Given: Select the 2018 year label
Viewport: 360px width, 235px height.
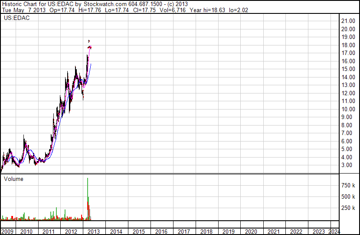Looking at the screenshot, I should (x=206, y=232).
